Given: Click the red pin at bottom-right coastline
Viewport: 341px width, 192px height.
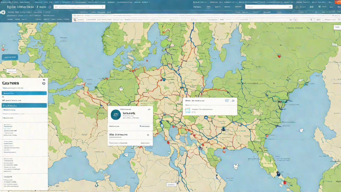Looking at the screenshot, I should (x=285, y=183).
